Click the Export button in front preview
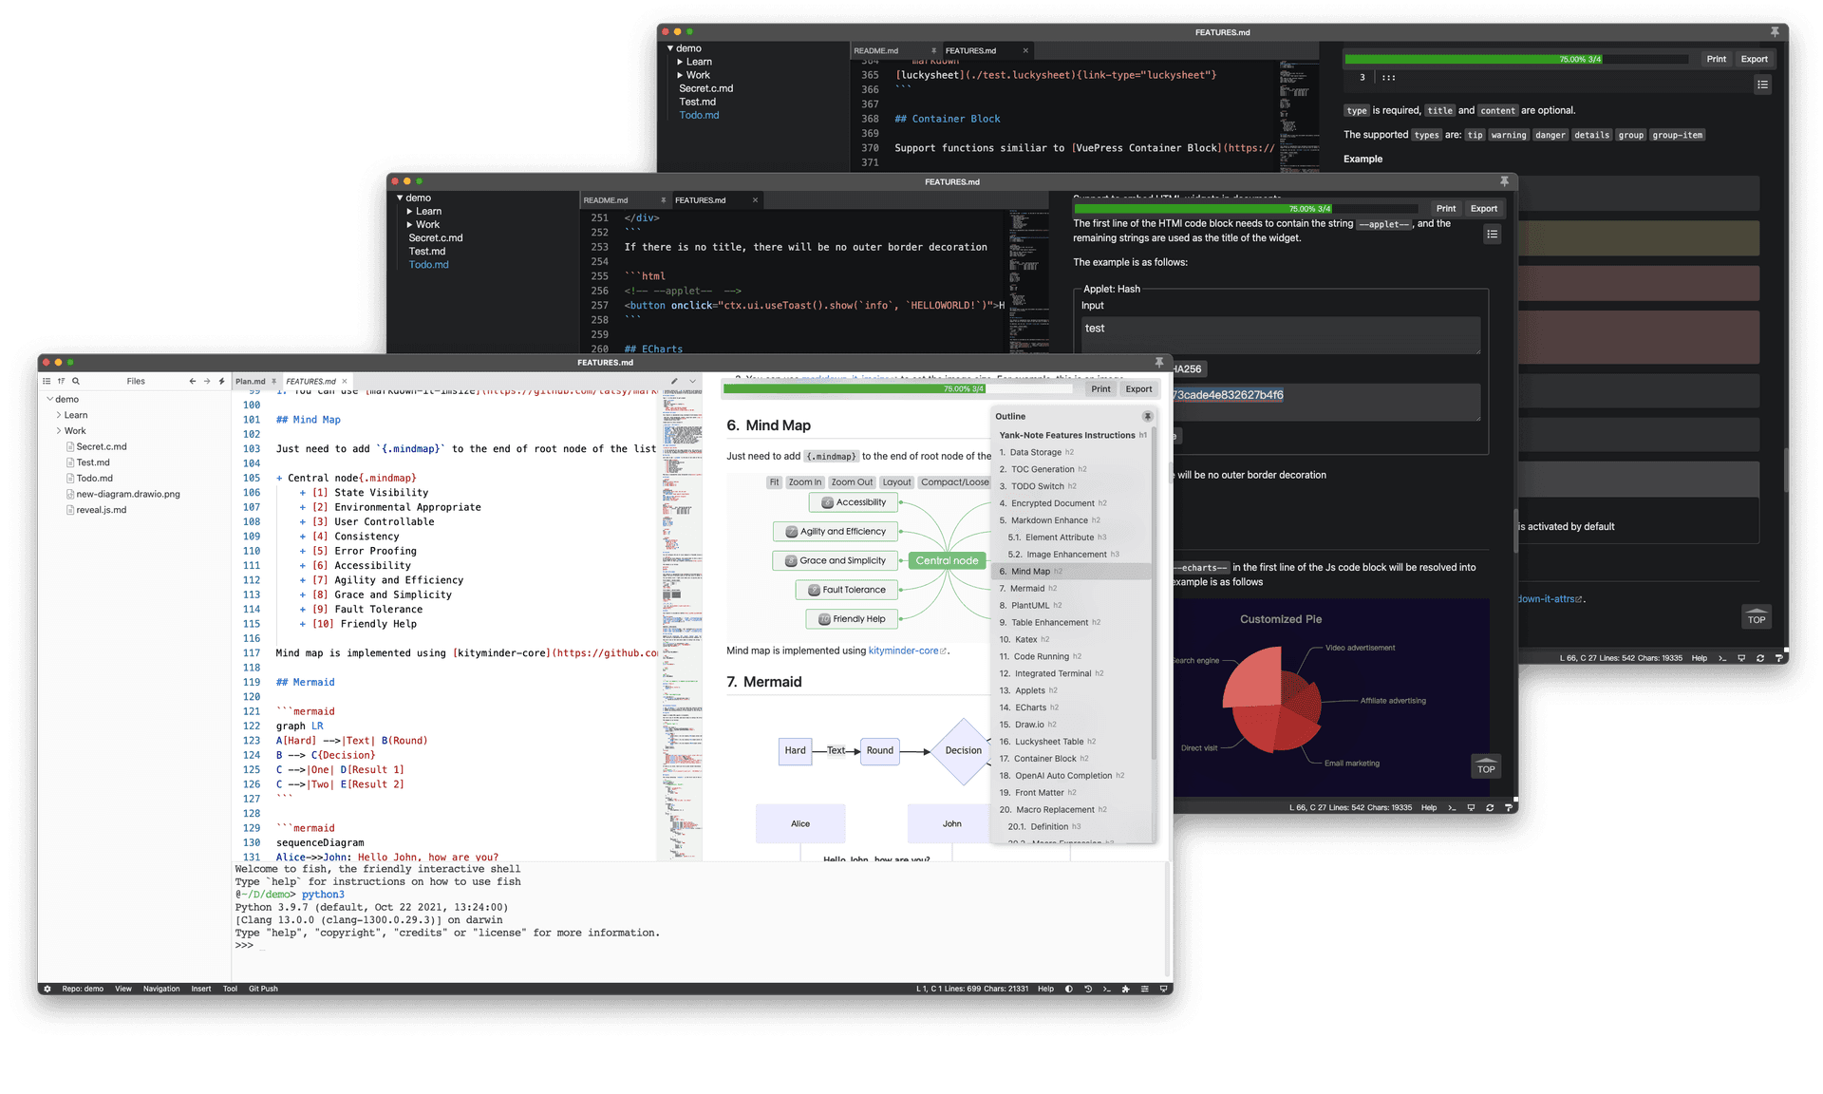The width and height of the screenshot is (1823, 1094). (x=1138, y=388)
